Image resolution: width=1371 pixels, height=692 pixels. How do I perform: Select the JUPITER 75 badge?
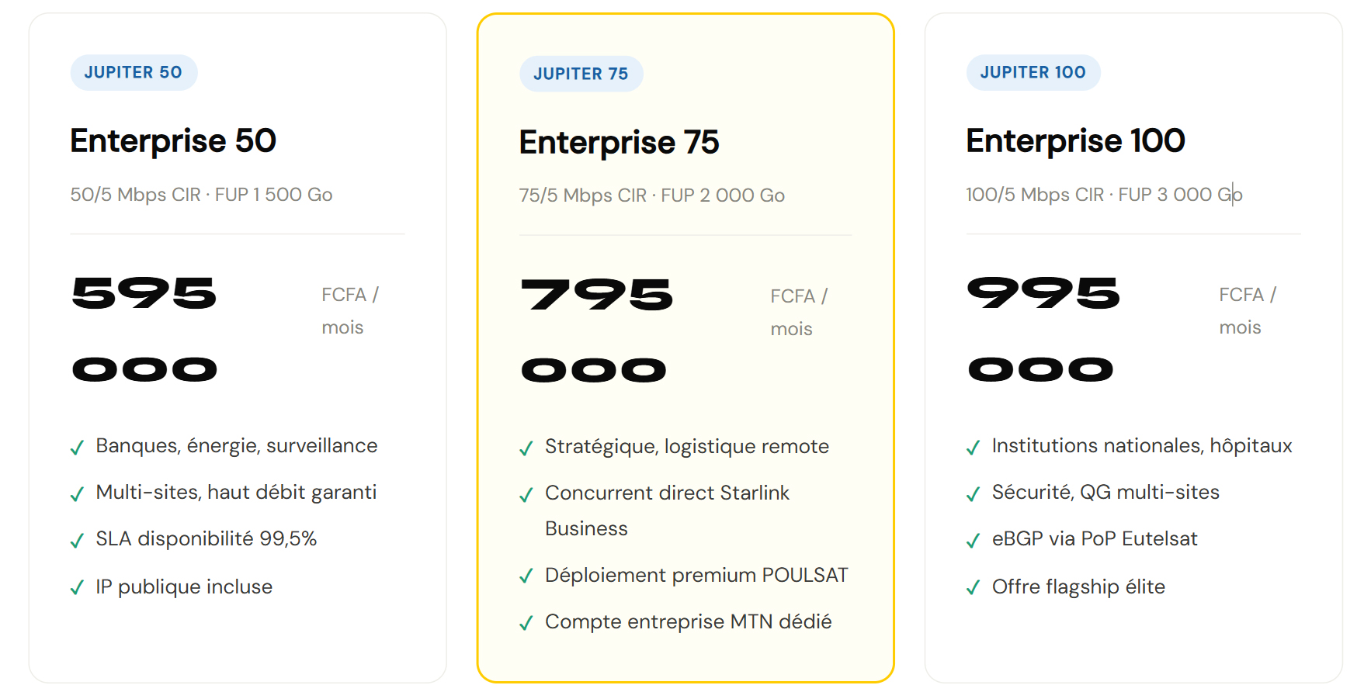[581, 74]
